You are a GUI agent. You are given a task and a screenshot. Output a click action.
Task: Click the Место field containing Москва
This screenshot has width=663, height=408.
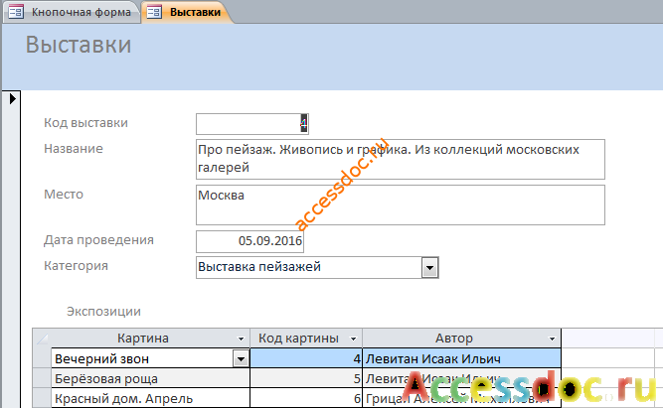(x=401, y=204)
